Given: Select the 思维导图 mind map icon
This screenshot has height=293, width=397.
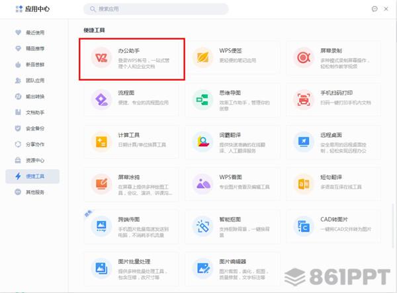Looking at the screenshot, I should point(202,99).
